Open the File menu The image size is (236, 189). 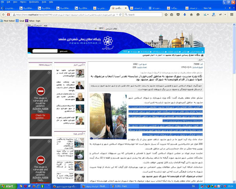coord(2,2)
